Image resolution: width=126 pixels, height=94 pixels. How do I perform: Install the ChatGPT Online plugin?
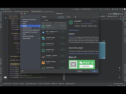click(62, 38)
